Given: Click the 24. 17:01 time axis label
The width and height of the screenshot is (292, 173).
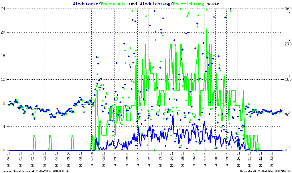Looking at the screenshot, I should pyautogui.click(x=206, y=160).
